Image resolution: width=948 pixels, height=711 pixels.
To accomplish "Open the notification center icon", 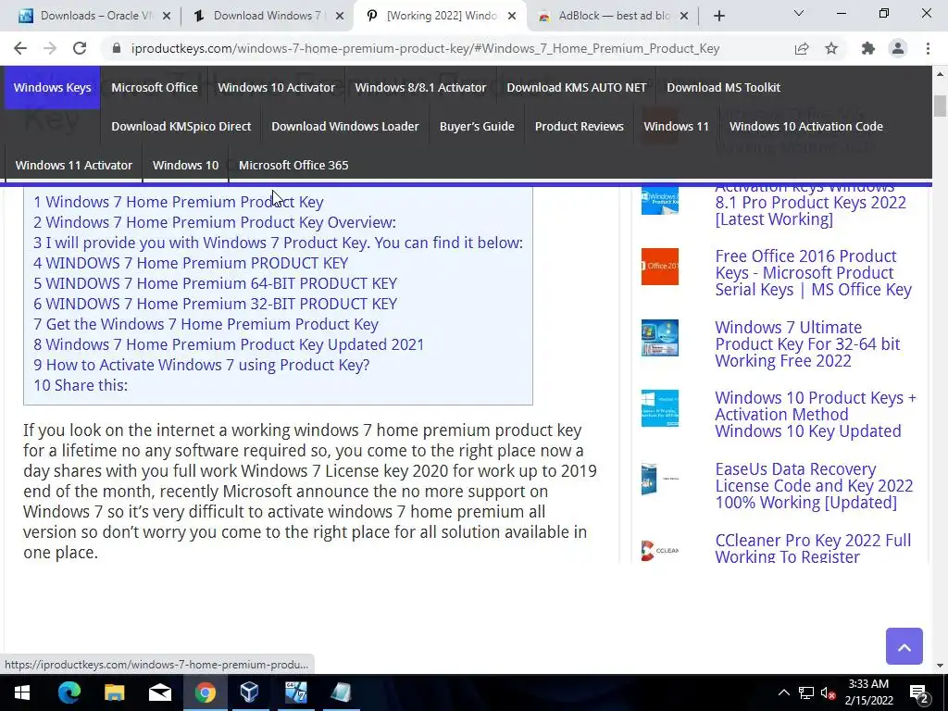I will pyautogui.click(x=919, y=693).
